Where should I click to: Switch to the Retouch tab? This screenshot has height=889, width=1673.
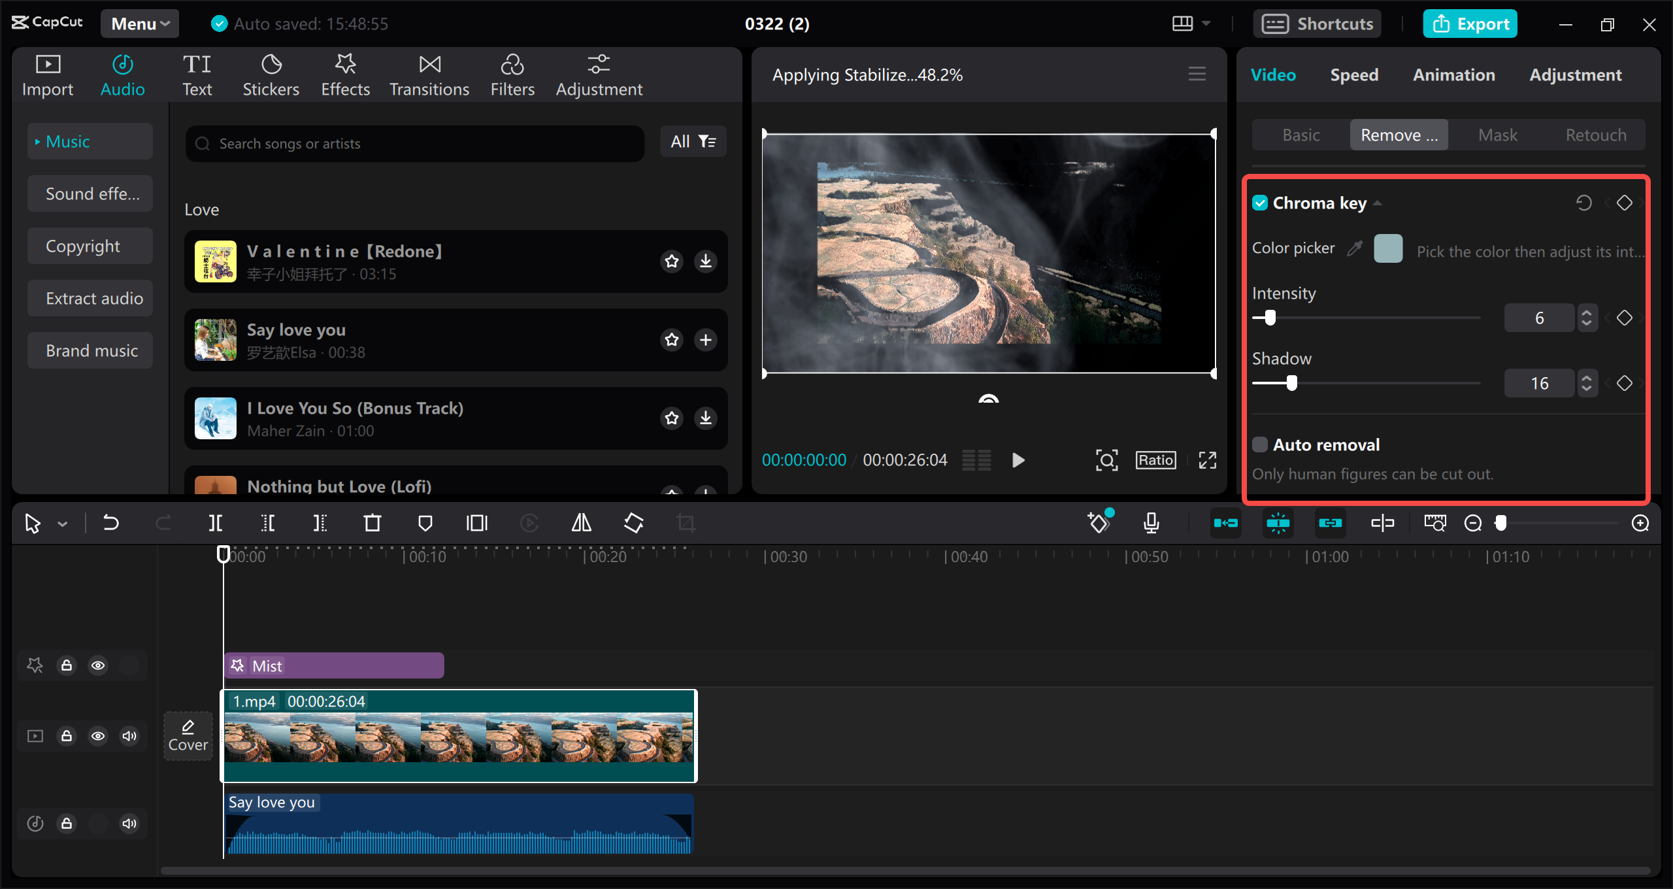[1595, 135]
